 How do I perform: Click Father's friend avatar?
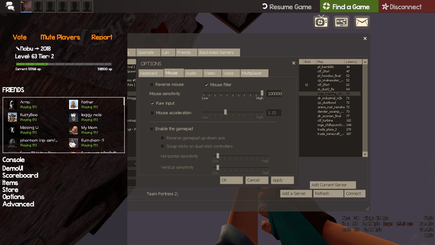click(74, 105)
